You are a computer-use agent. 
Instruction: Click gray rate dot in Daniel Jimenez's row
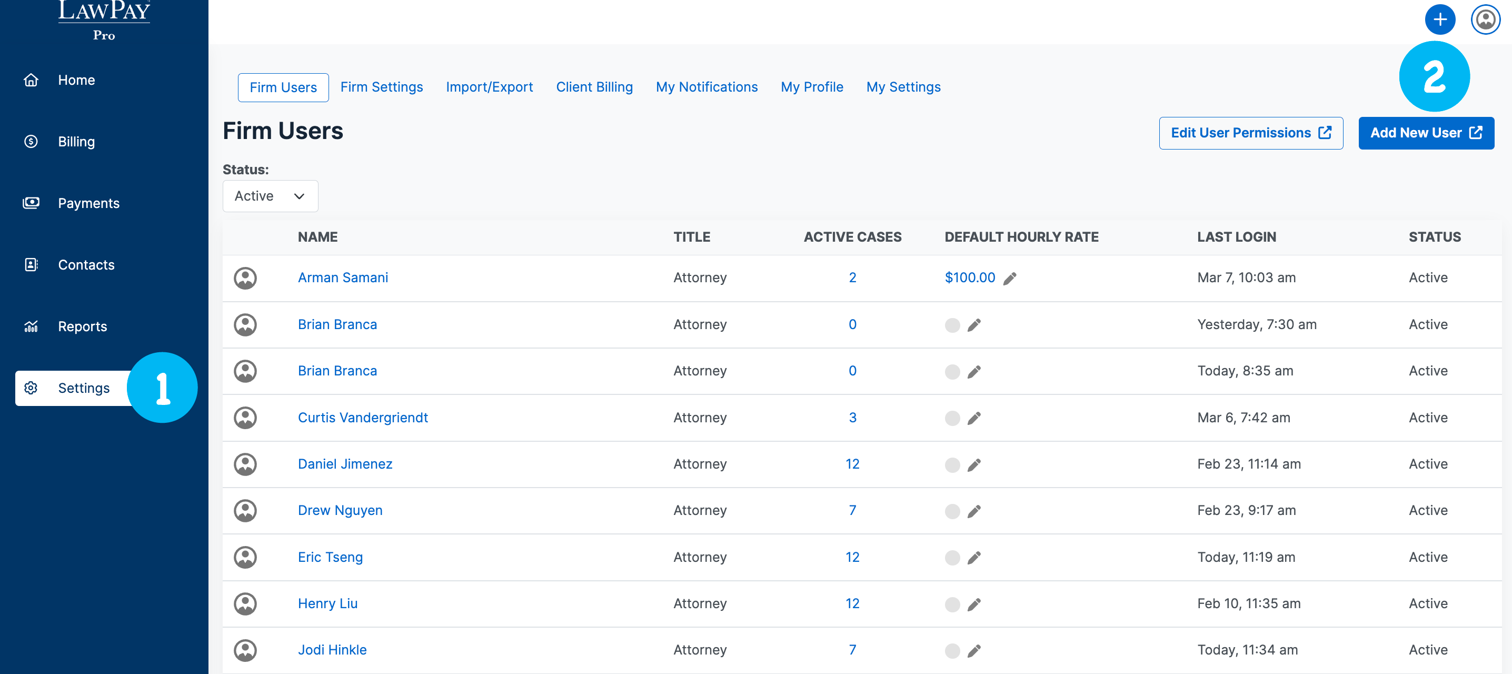point(952,465)
